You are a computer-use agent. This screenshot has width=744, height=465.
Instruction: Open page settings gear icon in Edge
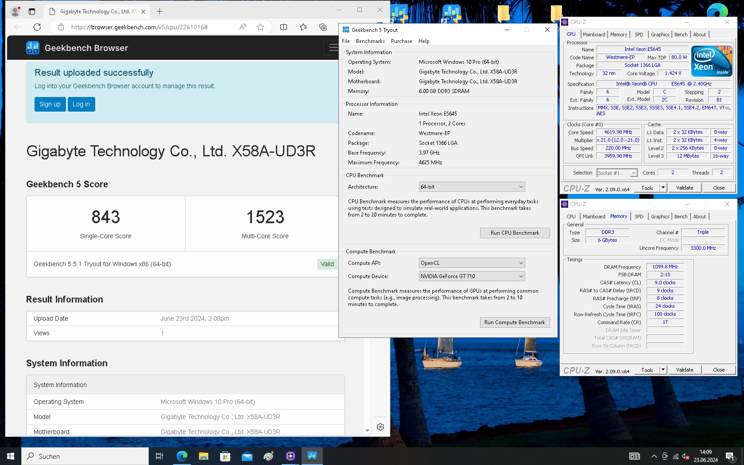[x=380, y=427]
